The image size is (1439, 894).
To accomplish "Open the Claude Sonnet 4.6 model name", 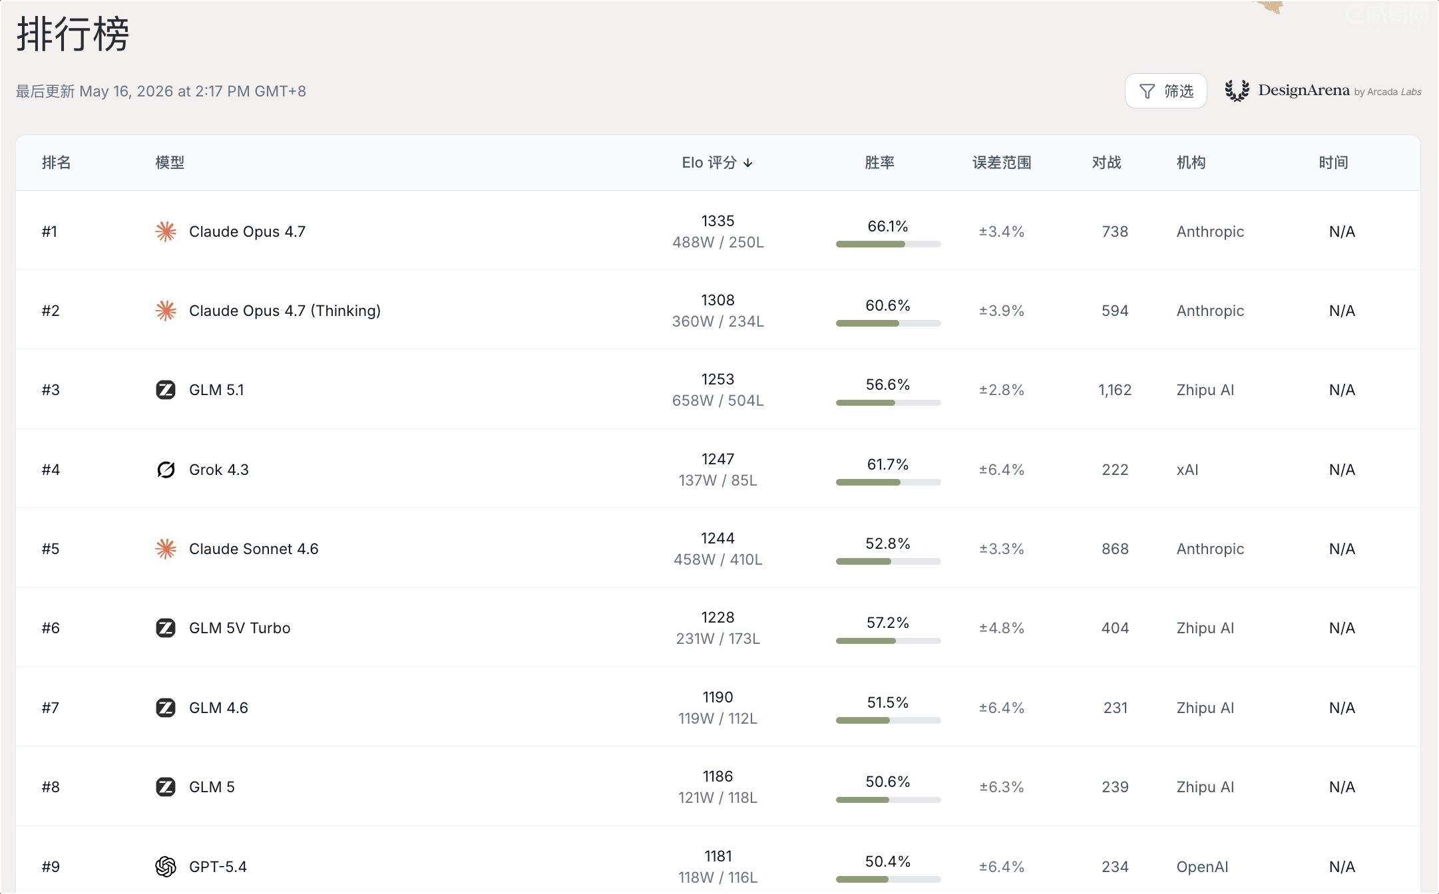I will 254,549.
